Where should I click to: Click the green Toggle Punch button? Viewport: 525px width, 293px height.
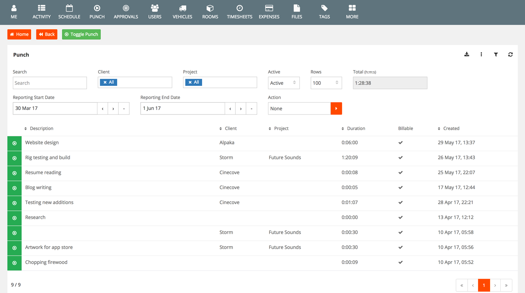click(x=81, y=34)
